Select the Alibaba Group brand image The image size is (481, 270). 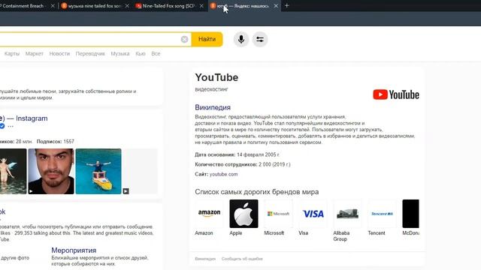pos(347,214)
